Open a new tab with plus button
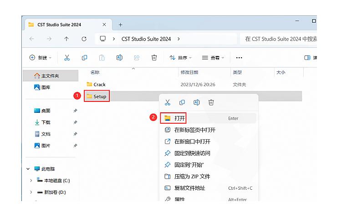The image size is (337, 217). [121, 25]
